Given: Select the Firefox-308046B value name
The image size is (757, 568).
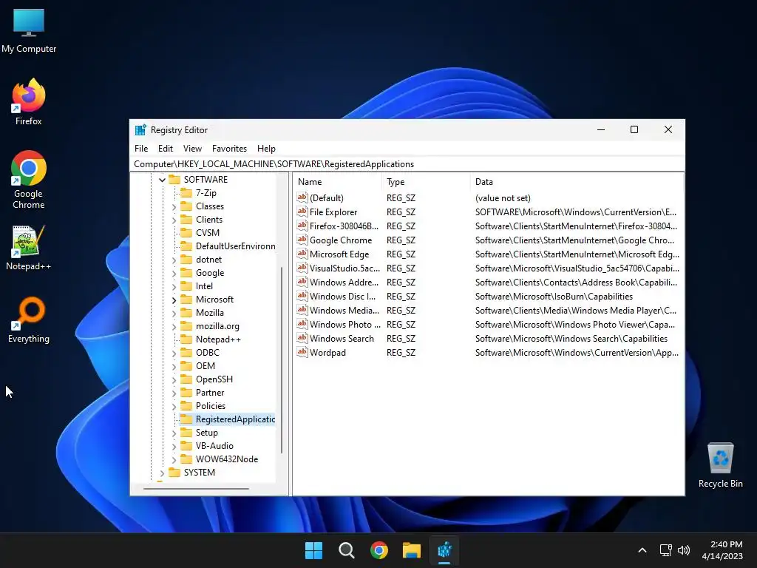Looking at the screenshot, I should pyautogui.click(x=344, y=226).
